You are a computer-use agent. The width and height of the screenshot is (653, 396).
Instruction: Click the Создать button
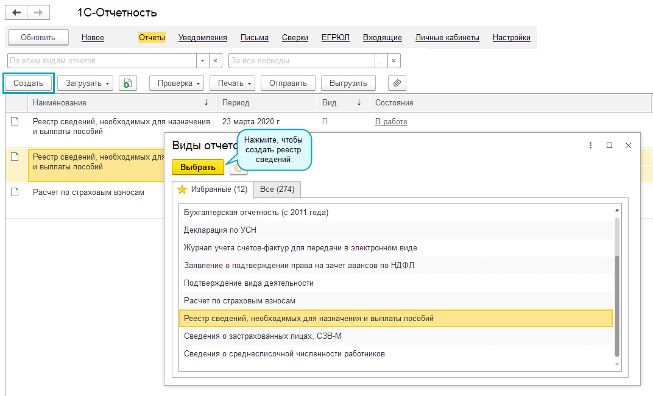(28, 83)
